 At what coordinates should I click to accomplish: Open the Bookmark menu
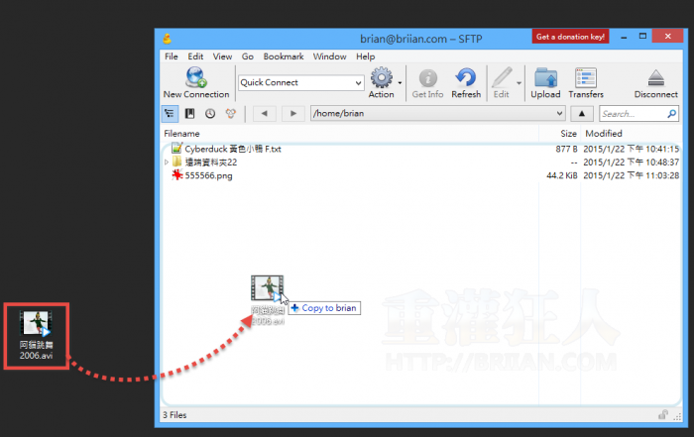coord(284,56)
